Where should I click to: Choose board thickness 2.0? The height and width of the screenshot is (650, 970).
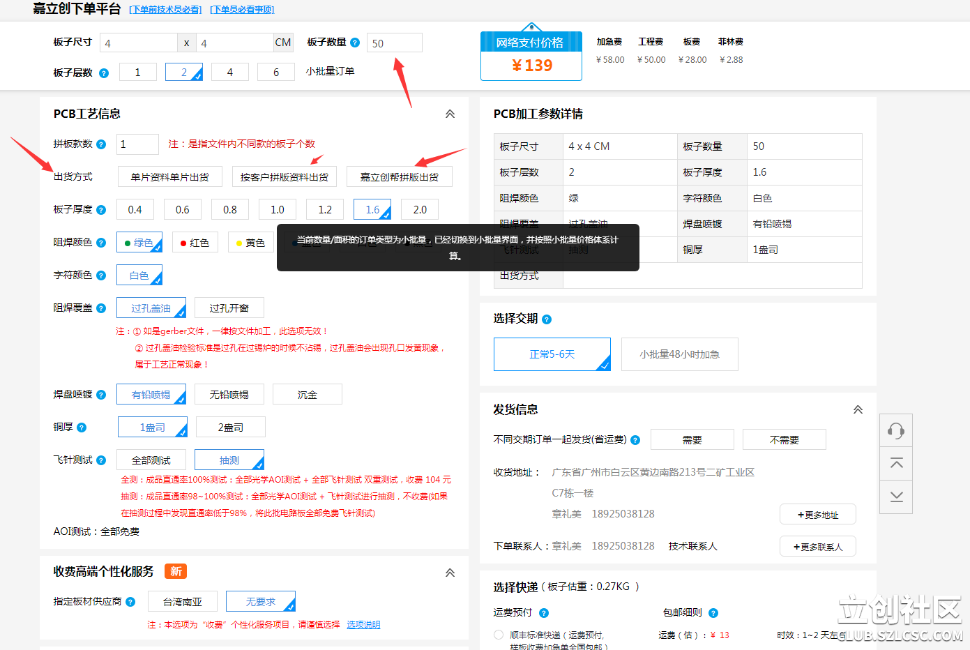420,209
